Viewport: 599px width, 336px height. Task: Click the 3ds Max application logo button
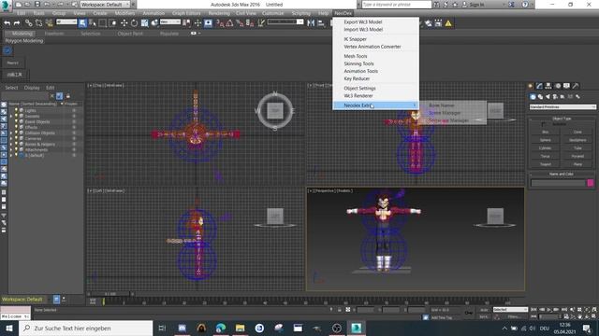point(6,6)
